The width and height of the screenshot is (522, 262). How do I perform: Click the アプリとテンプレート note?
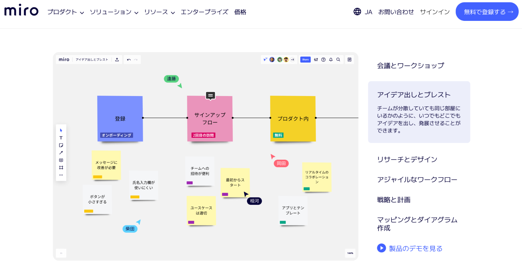[293, 211]
